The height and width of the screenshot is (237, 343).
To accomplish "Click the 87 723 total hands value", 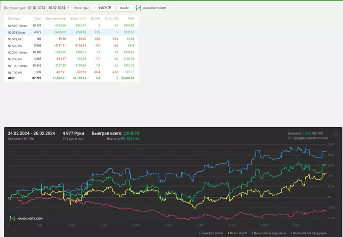I will tap(37, 78).
